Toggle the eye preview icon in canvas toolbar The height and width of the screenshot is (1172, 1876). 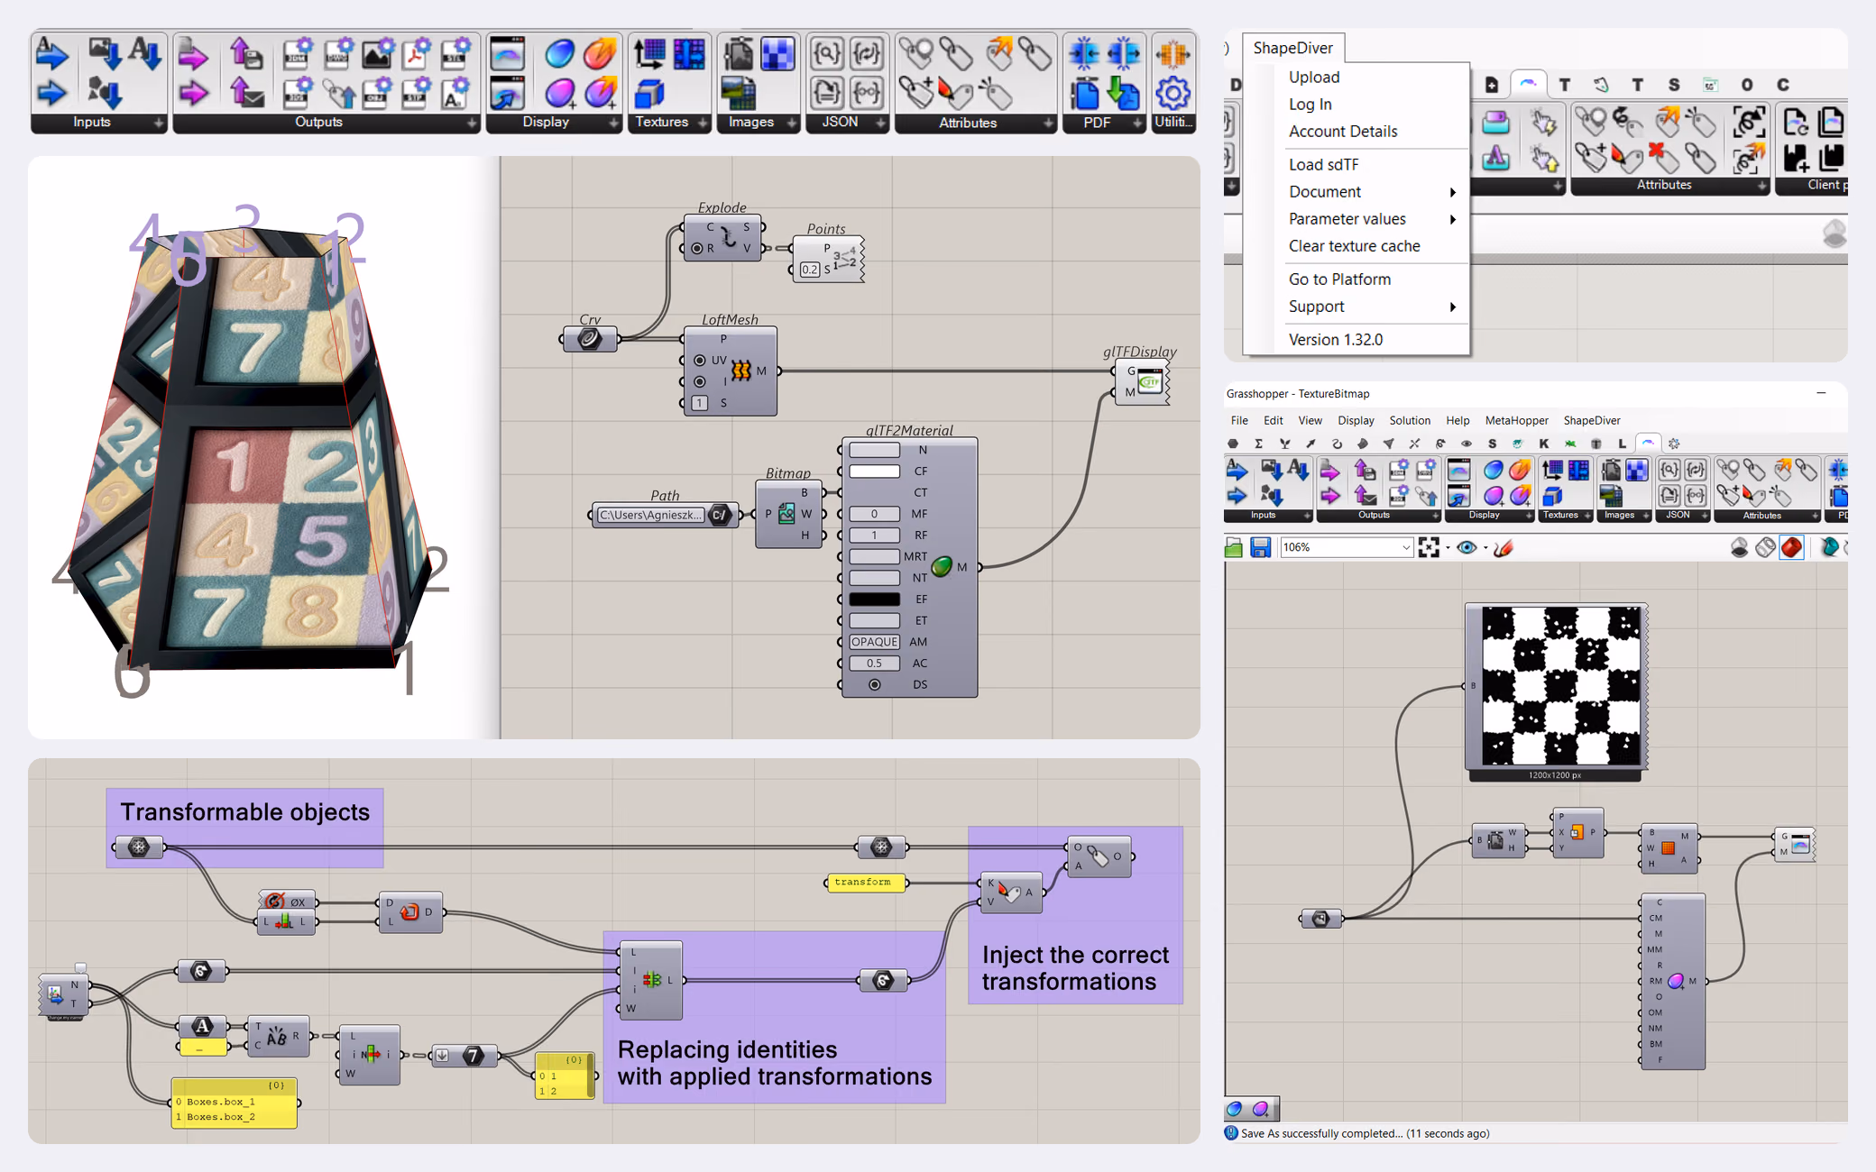pyautogui.click(x=1467, y=547)
